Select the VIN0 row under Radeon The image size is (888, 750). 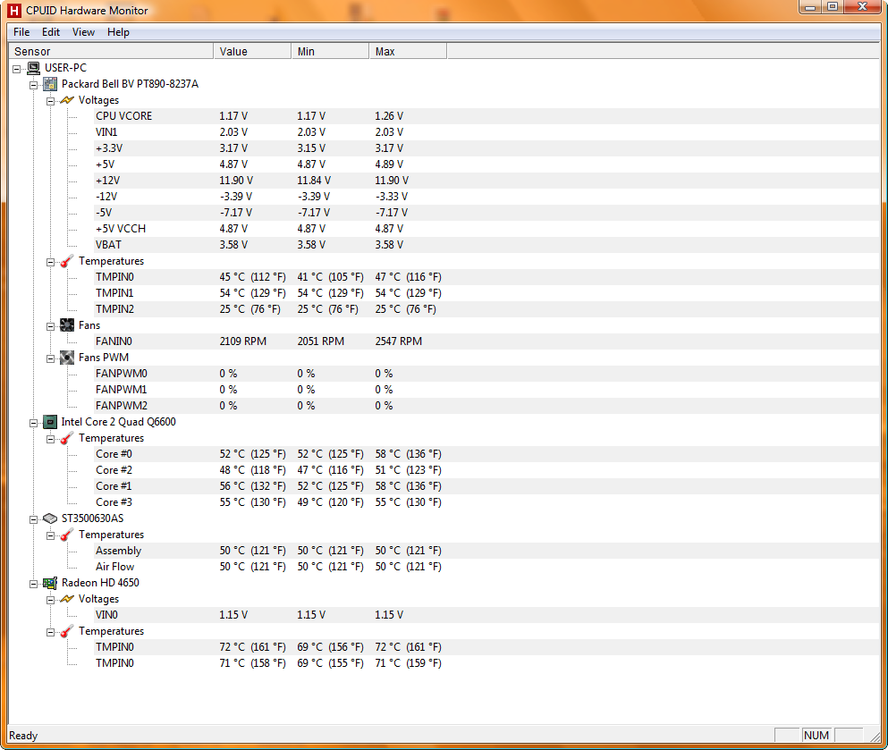pos(486,615)
